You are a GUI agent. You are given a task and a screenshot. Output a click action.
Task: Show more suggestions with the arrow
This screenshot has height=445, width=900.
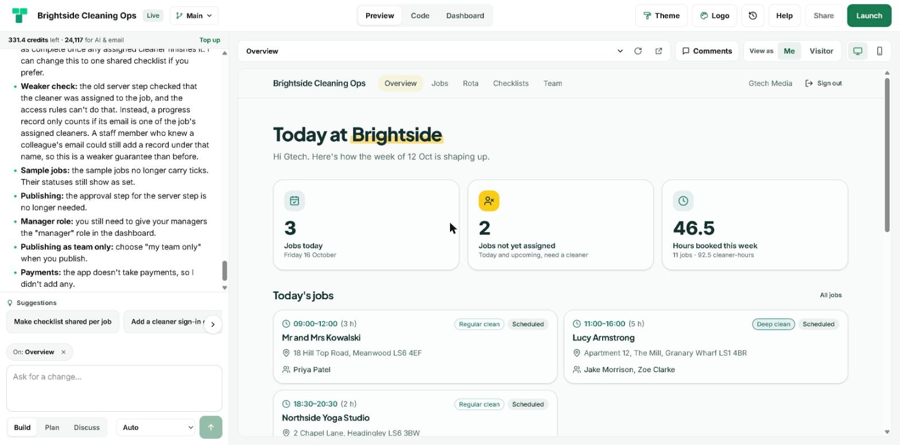[x=212, y=325]
